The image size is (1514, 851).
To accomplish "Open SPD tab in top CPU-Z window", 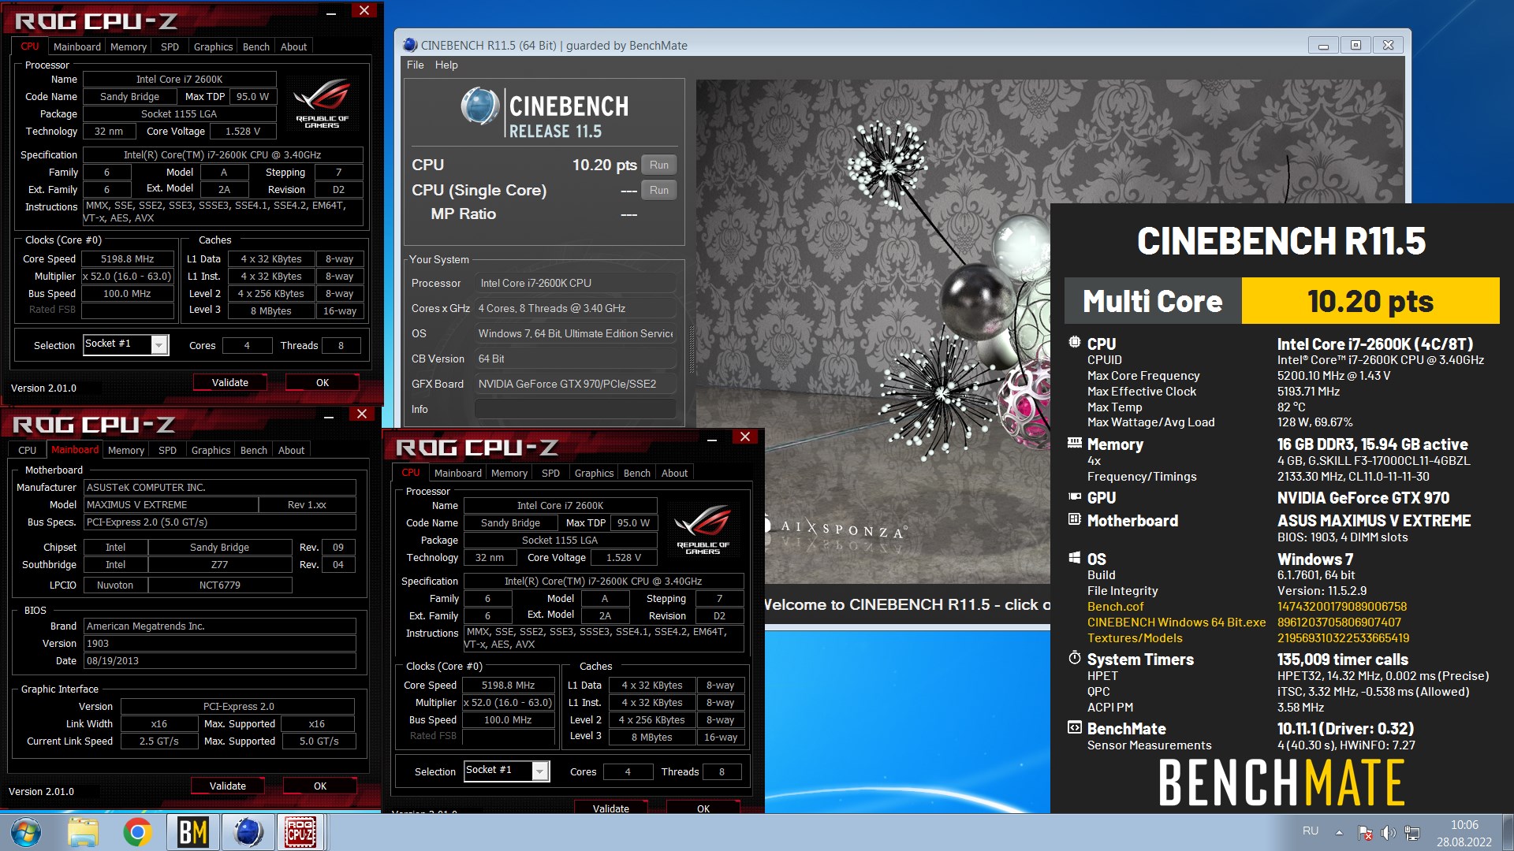I will (x=170, y=46).
